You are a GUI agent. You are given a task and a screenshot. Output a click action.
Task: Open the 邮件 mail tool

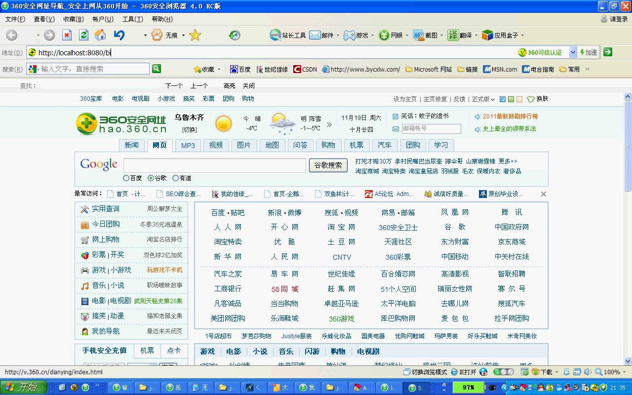321,35
